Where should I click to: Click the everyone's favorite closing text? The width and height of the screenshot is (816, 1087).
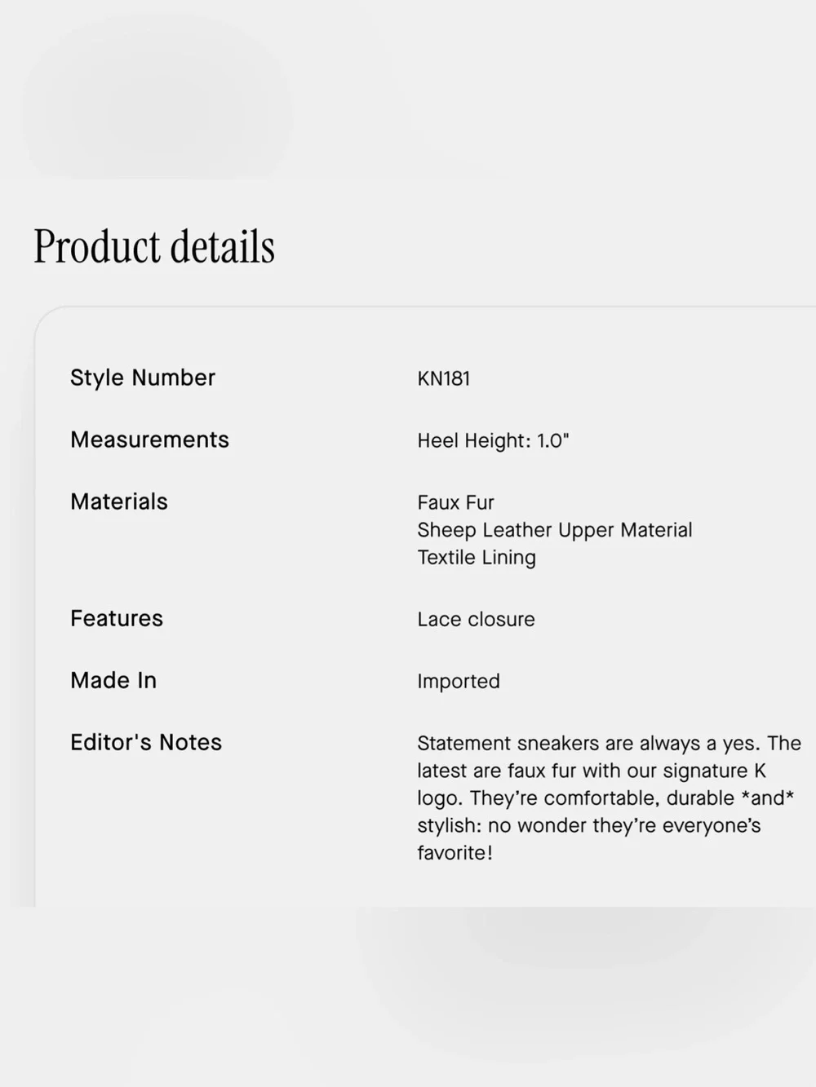[589, 839]
